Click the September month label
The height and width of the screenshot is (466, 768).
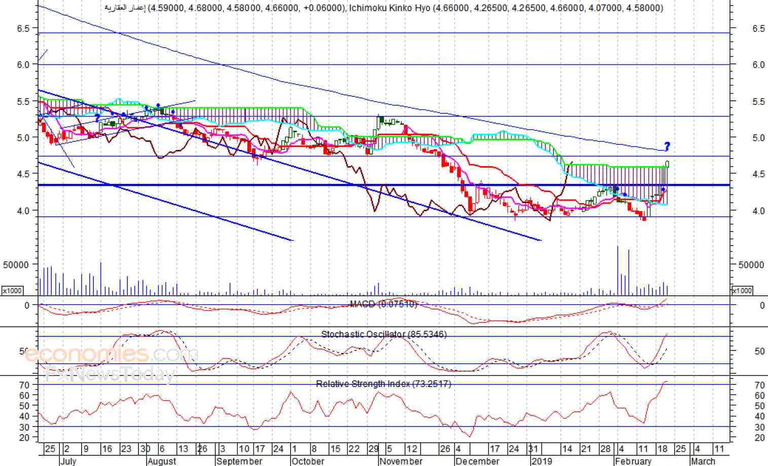click(x=239, y=461)
